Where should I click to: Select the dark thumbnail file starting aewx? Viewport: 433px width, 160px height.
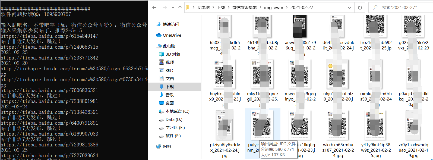(300, 26)
